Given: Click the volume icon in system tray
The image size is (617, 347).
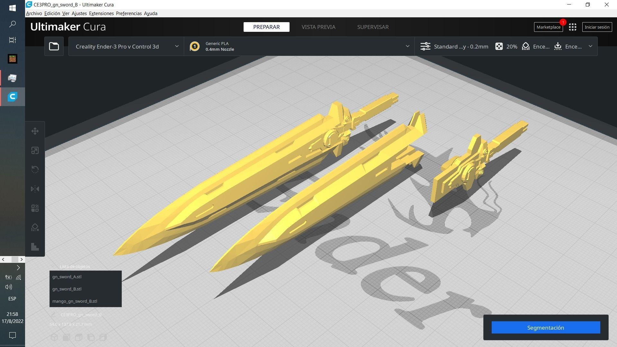Looking at the screenshot, I should click(9, 287).
